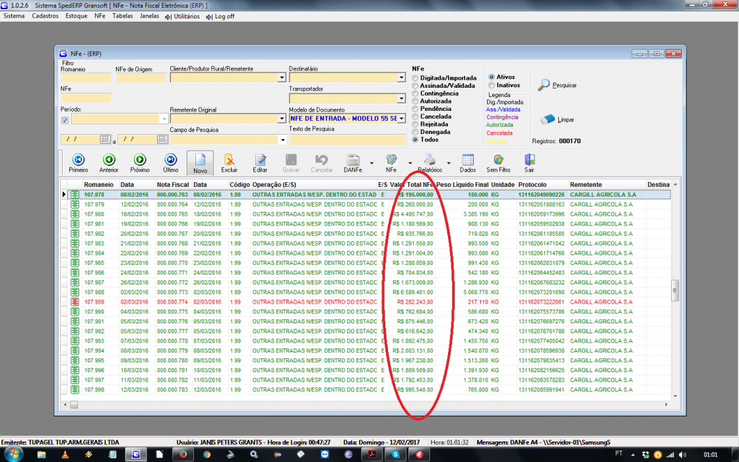Open the Tabelas menu

(123, 16)
